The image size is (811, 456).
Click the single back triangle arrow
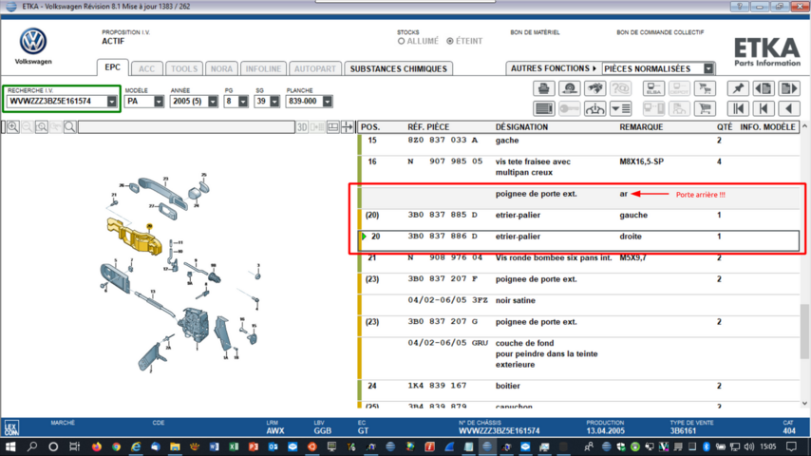(x=789, y=108)
